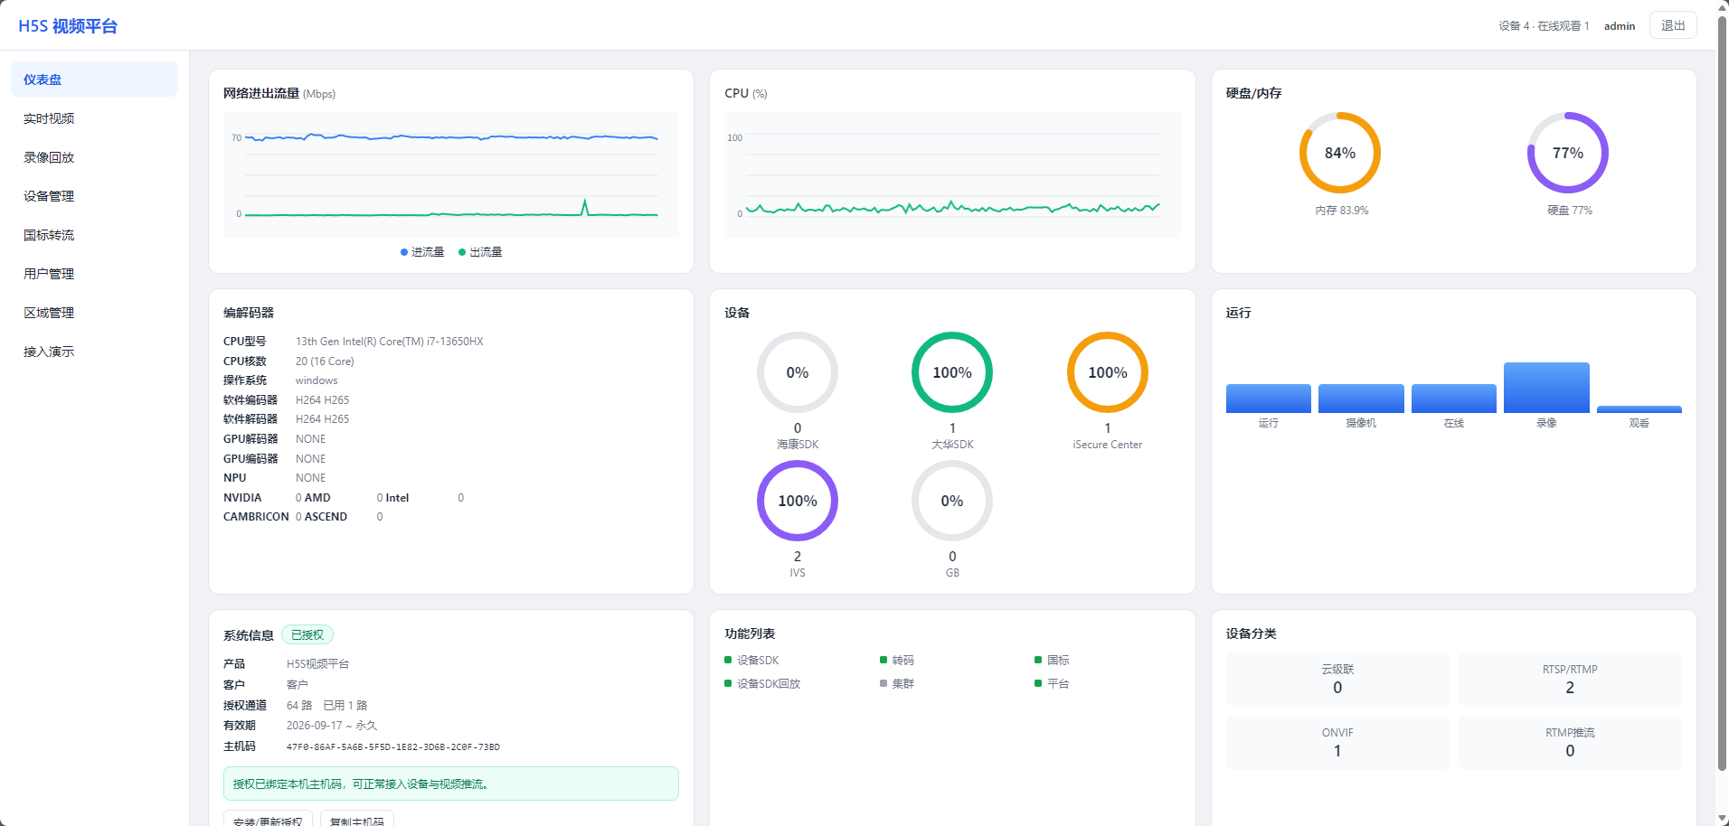The height and width of the screenshot is (826, 1729).
Task: Click the 海康SDK 0% ring
Action: [x=798, y=372]
